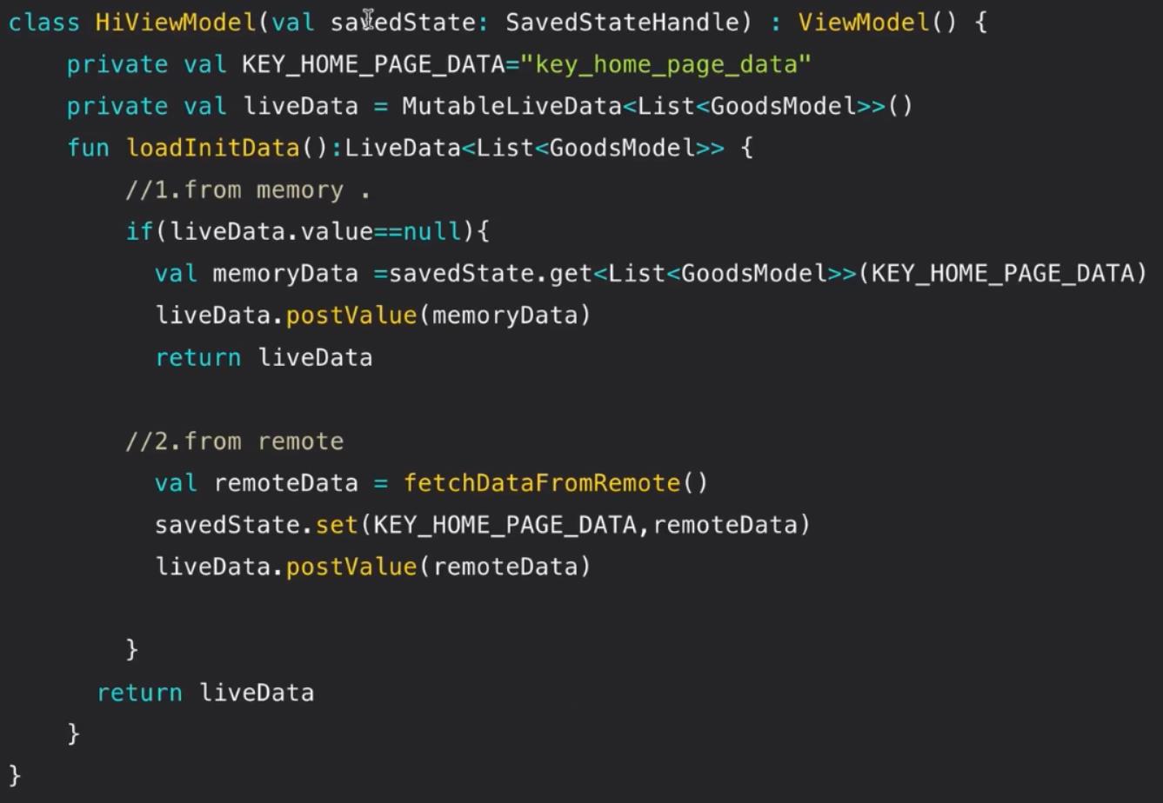This screenshot has height=803, width=1163.
Task: Click the final return liveData statement
Action: click(205, 693)
